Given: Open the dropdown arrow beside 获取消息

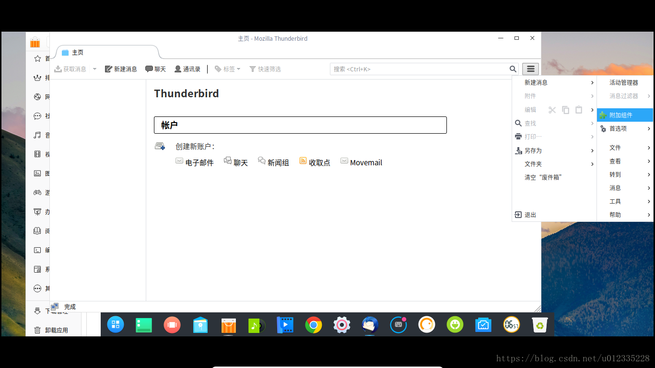Looking at the screenshot, I should pyautogui.click(x=94, y=69).
